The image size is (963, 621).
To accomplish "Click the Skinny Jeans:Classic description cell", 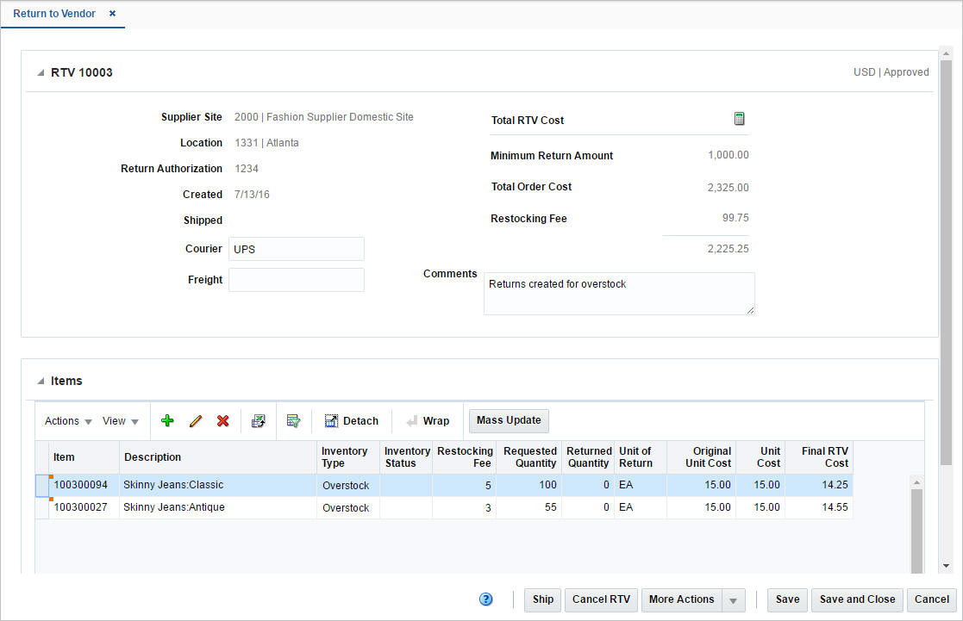I will click(x=218, y=485).
